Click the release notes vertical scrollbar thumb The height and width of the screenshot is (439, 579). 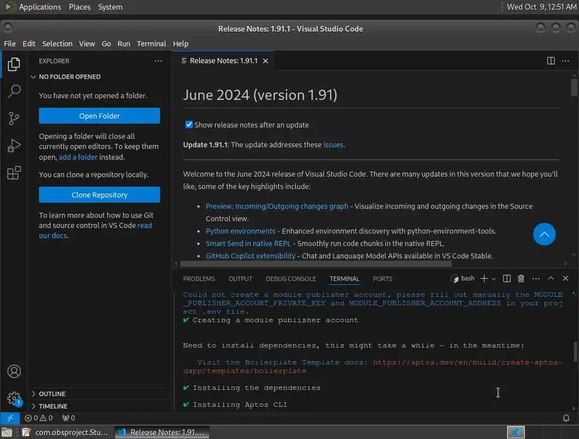pos(573,87)
